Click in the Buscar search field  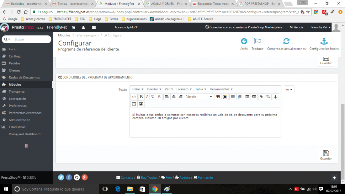pyautogui.click(x=31, y=39)
